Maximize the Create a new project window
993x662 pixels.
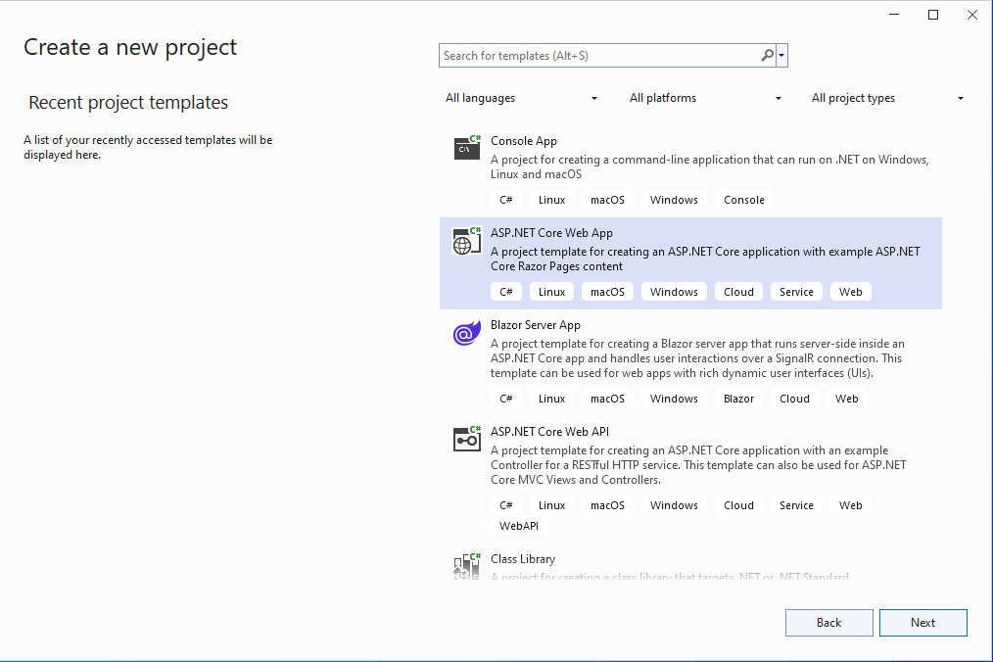[933, 15]
